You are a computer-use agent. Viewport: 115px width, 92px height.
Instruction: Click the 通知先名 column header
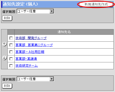[64, 32]
